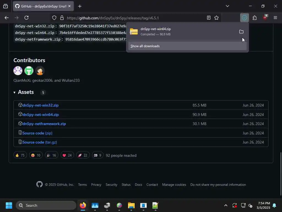This screenshot has width=282, height=212.
Task: Switch to Firefox in the taskbar
Action: click(x=83, y=205)
